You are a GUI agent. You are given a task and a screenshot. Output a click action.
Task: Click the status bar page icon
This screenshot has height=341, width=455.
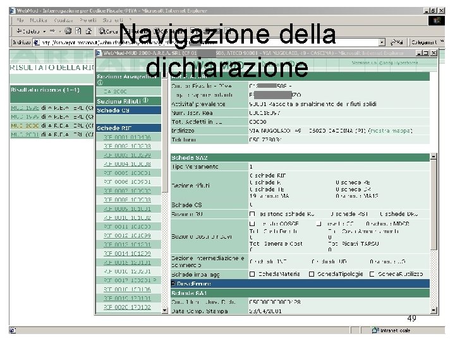pos(13,330)
